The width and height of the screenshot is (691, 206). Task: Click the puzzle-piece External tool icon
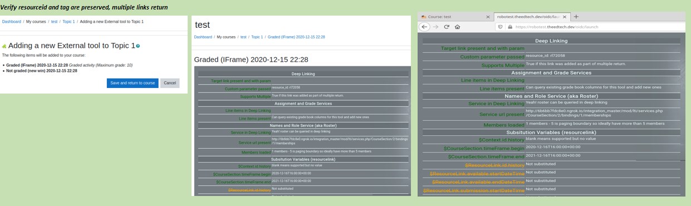[x=4, y=47]
